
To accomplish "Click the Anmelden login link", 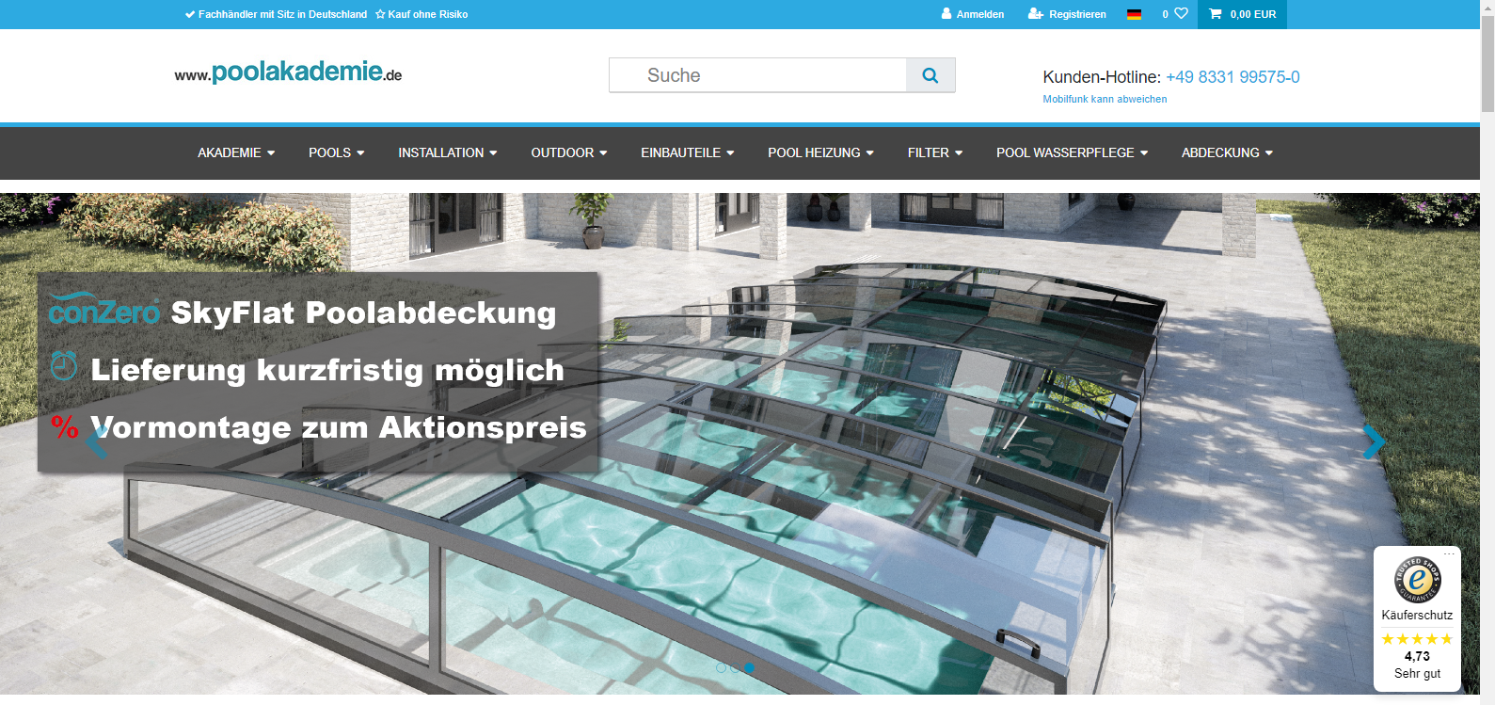I will point(973,14).
